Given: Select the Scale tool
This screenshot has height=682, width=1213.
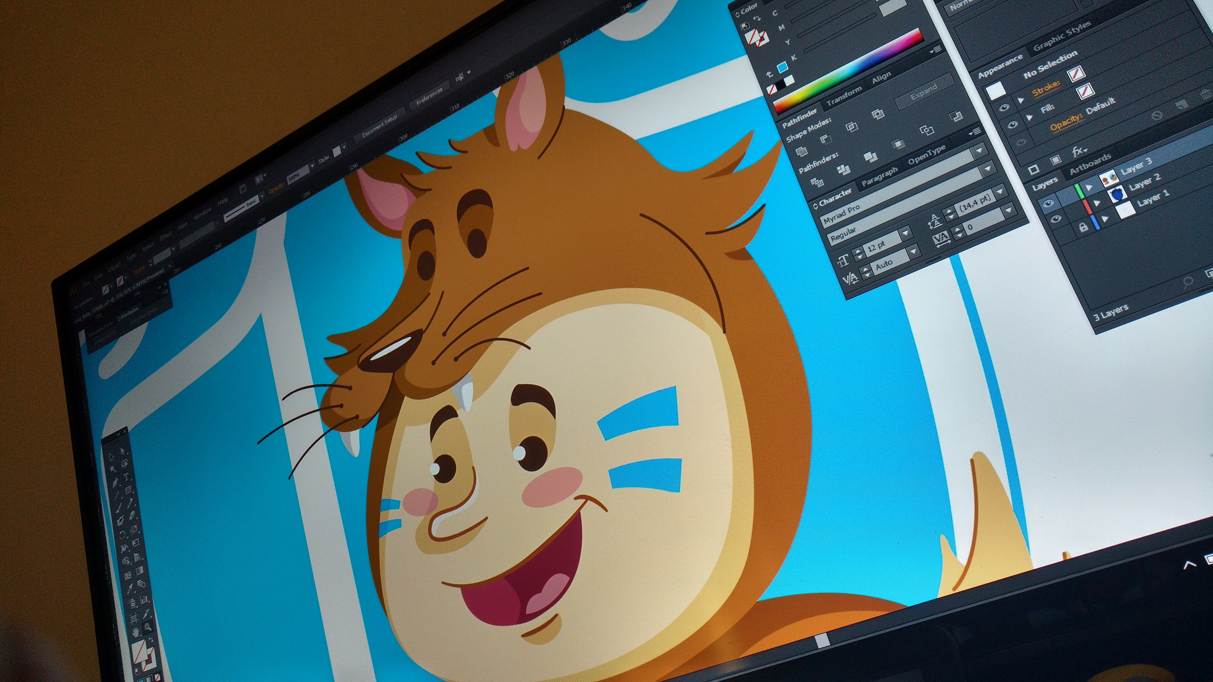Looking at the screenshot, I should tap(134, 530).
